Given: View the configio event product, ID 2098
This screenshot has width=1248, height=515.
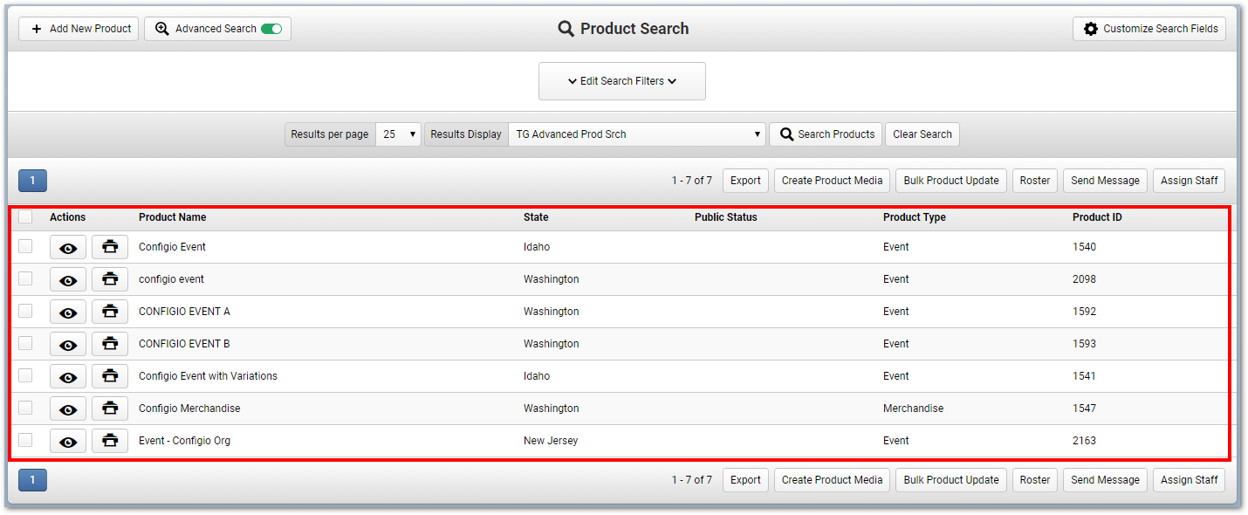Looking at the screenshot, I should (68, 280).
